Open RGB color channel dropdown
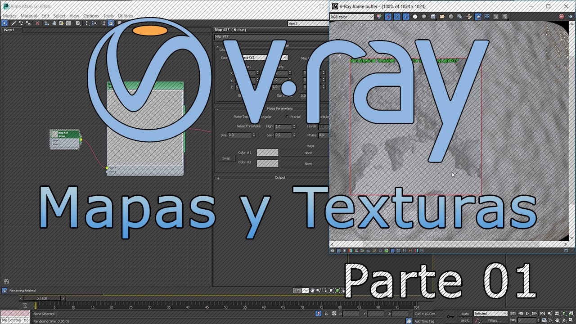 pos(352,17)
